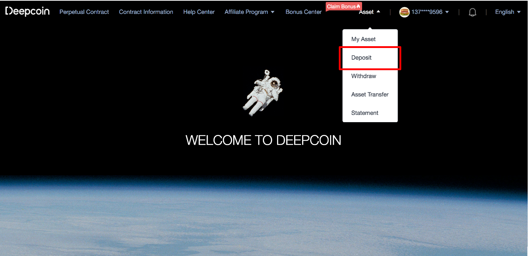Open account menu 137****9596

coord(430,12)
